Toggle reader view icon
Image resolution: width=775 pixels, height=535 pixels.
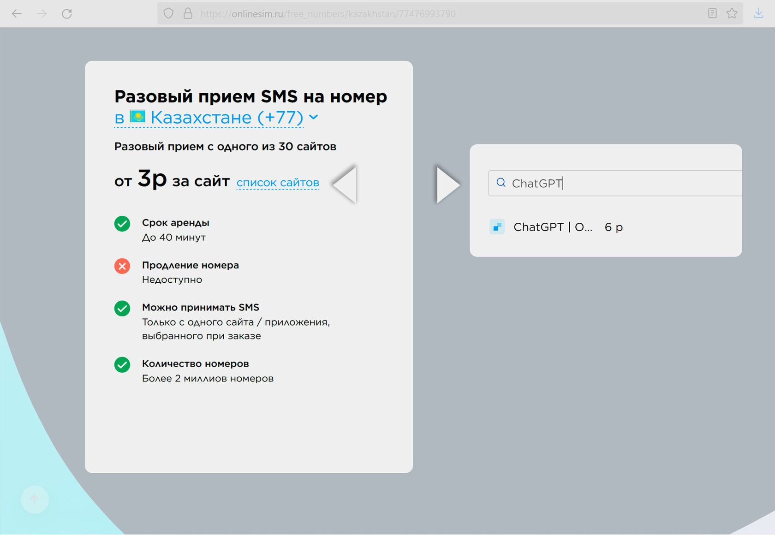tap(712, 13)
